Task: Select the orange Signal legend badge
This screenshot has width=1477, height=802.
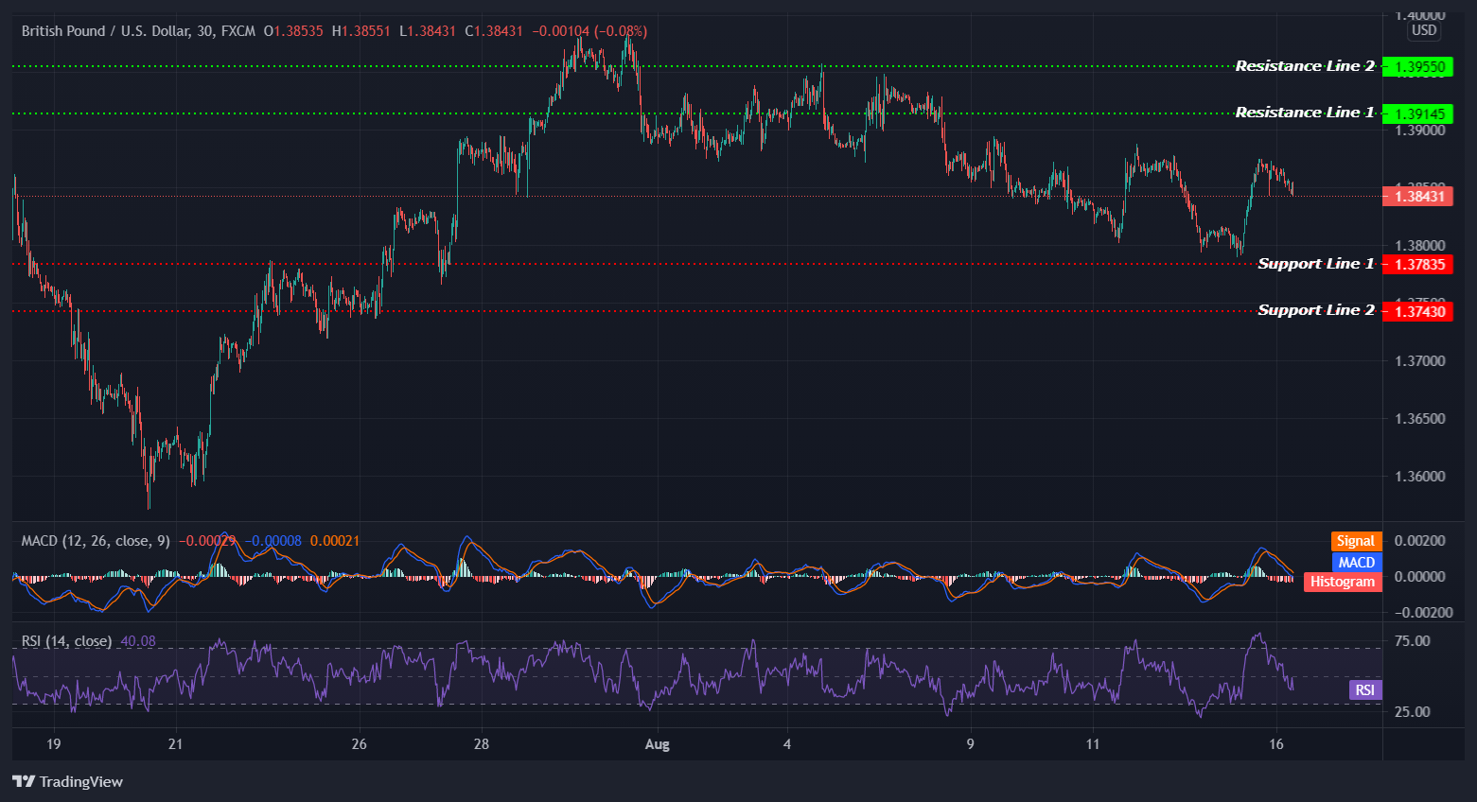Action: pos(1355,540)
